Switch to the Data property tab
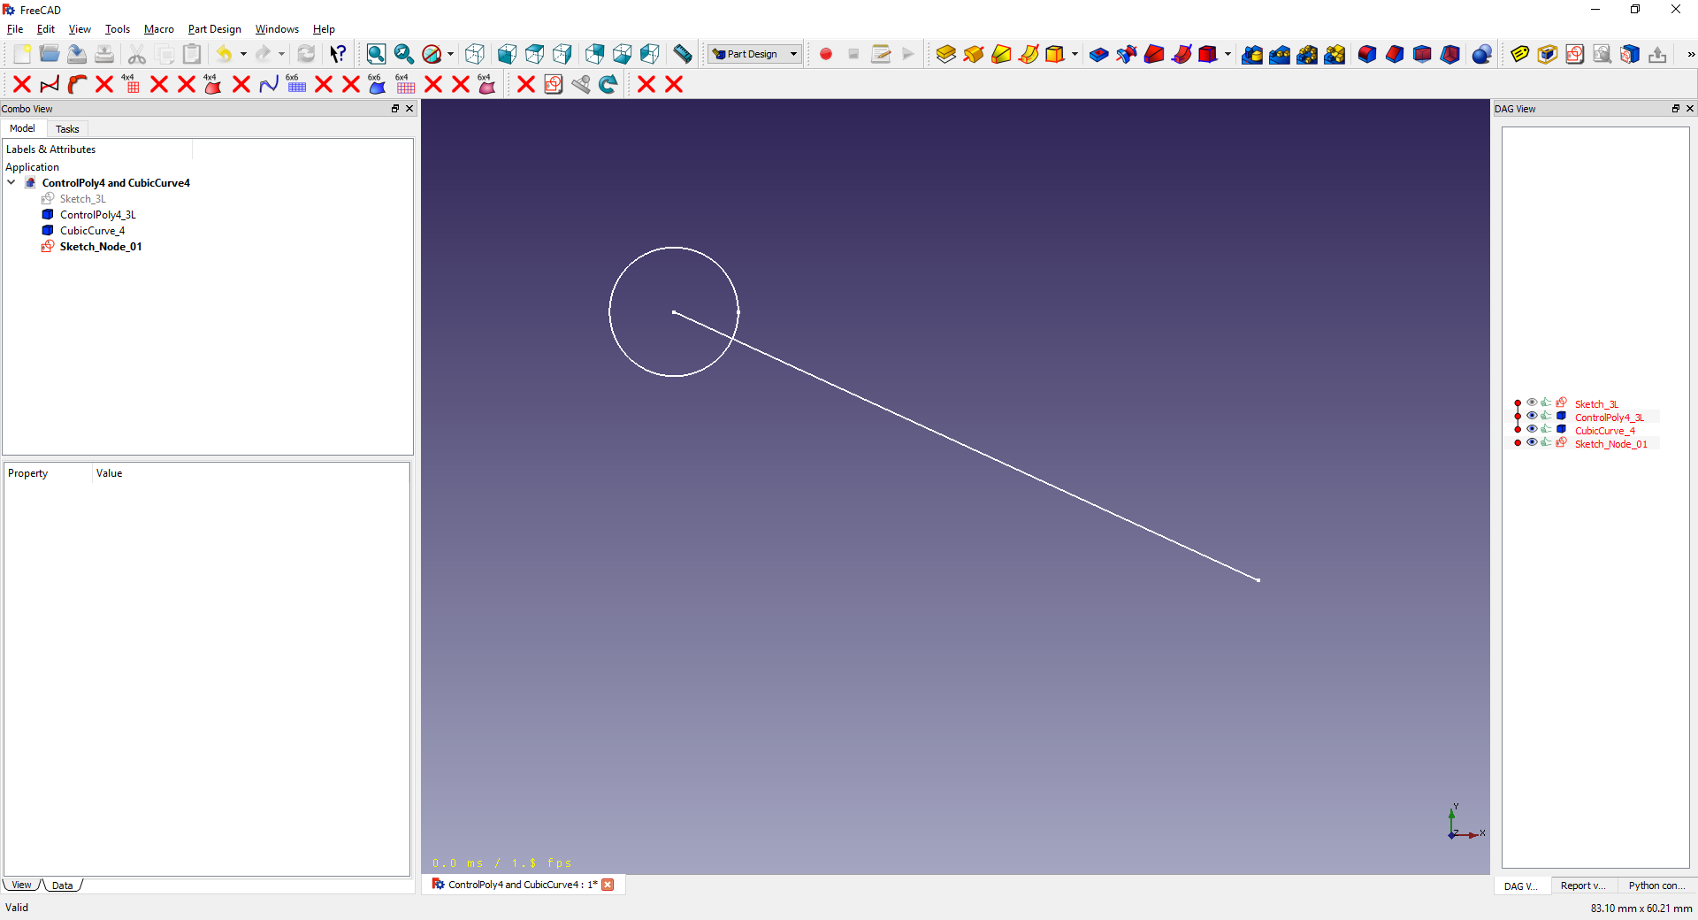1698x920 pixels. tap(63, 885)
